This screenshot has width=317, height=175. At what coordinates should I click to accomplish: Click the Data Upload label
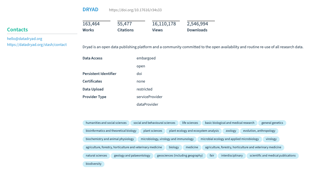(x=93, y=89)
